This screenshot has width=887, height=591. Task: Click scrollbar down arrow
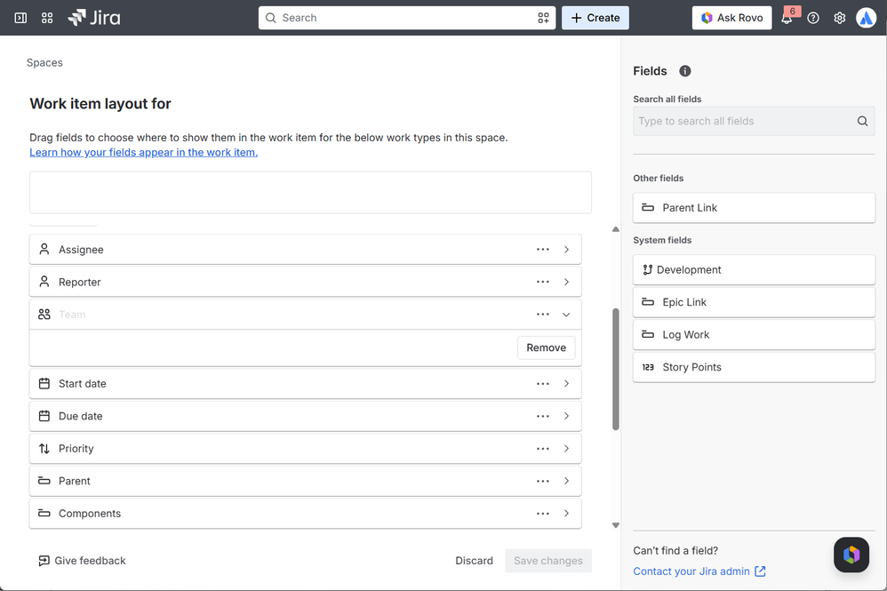[615, 525]
